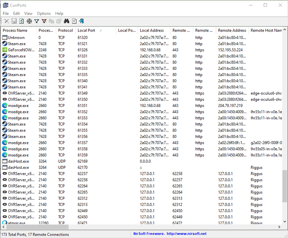Click the horizontal scrollbar thumb
288x238 pixels.
click(37, 227)
